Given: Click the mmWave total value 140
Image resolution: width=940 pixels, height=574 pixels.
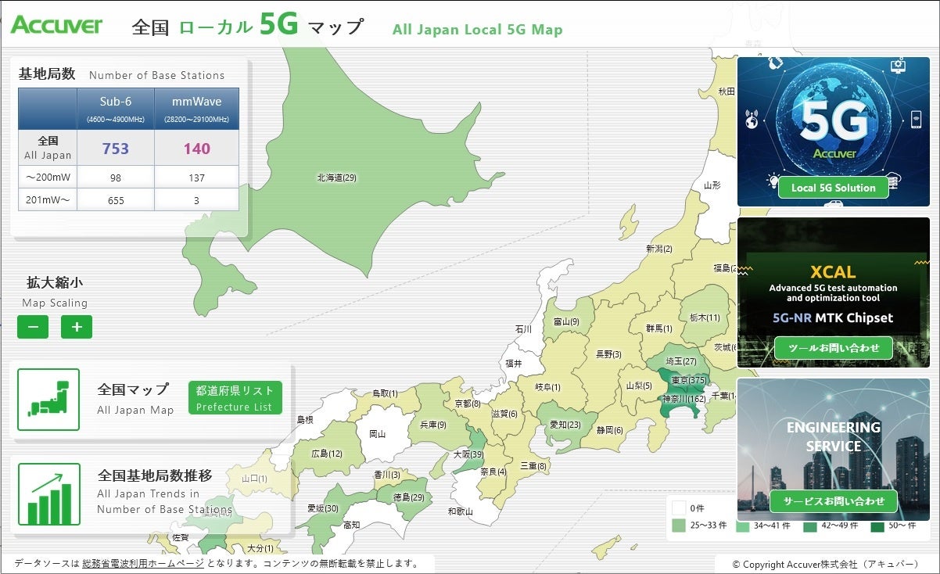Looking at the screenshot, I should 197,149.
